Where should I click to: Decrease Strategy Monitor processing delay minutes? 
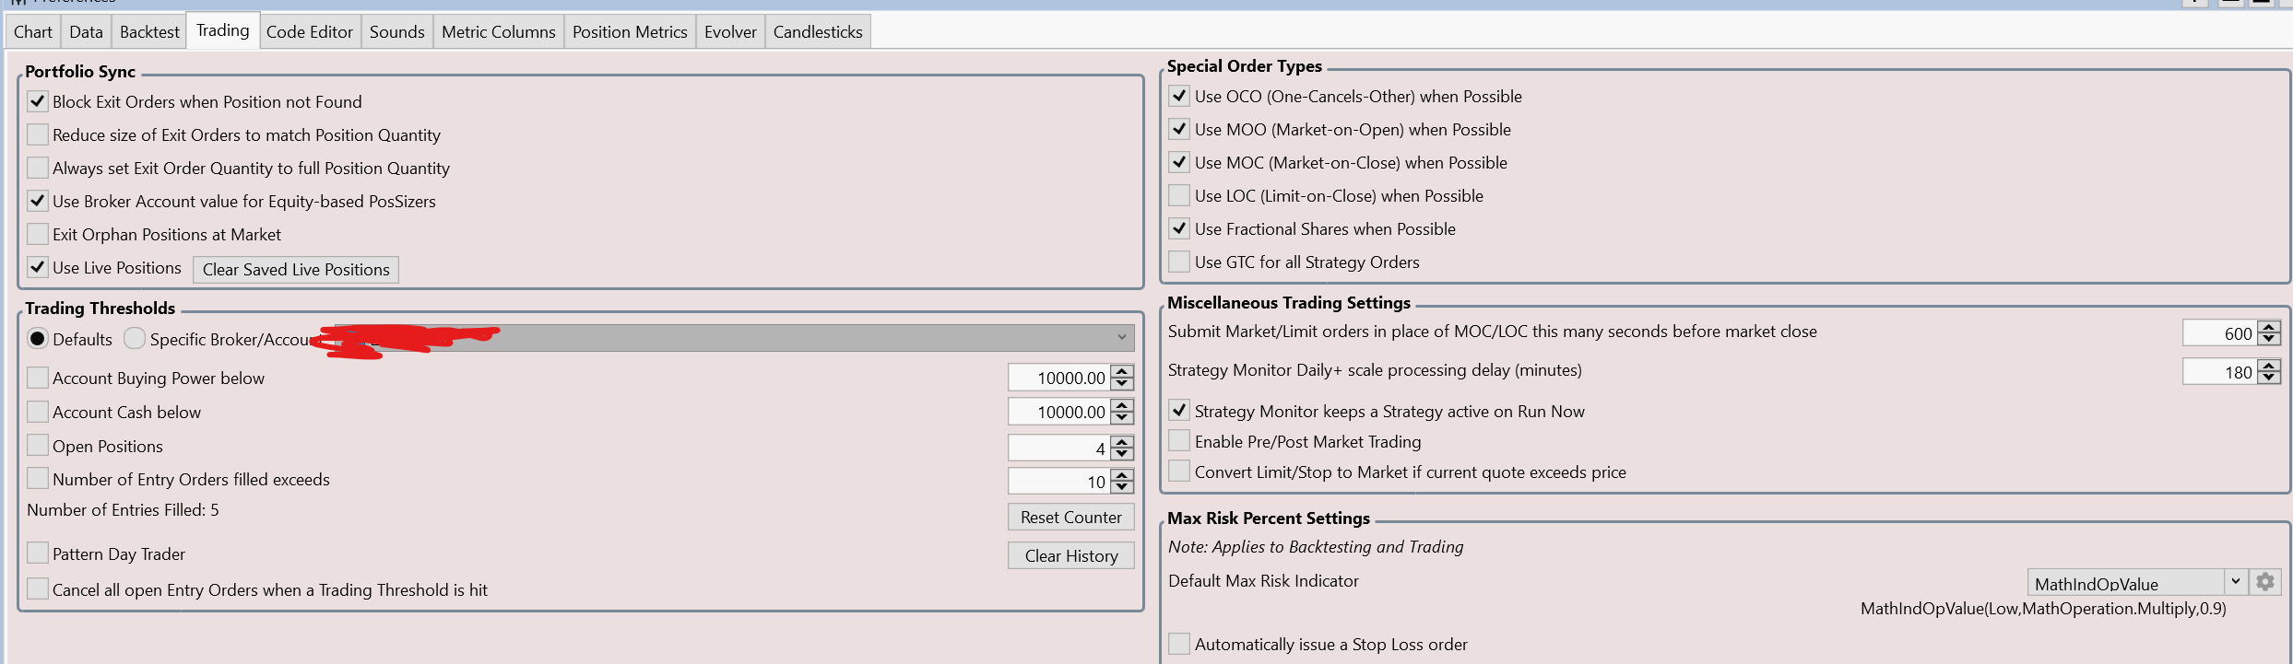2269,378
